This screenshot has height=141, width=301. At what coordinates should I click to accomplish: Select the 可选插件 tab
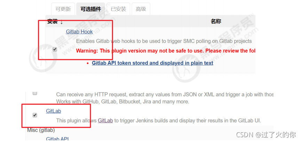point(90,9)
